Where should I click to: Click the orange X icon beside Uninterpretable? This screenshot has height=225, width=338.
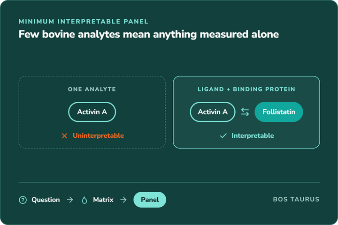click(64, 136)
